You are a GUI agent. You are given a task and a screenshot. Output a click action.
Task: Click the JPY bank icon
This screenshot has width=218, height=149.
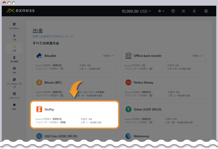click(x=128, y=56)
